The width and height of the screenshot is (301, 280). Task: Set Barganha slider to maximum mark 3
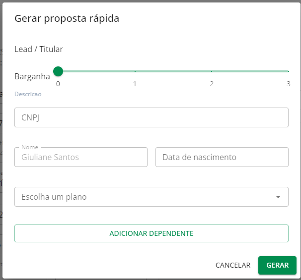point(288,71)
